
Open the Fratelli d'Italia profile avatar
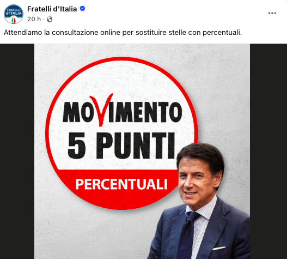pyautogui.click(x=14, y=14)
